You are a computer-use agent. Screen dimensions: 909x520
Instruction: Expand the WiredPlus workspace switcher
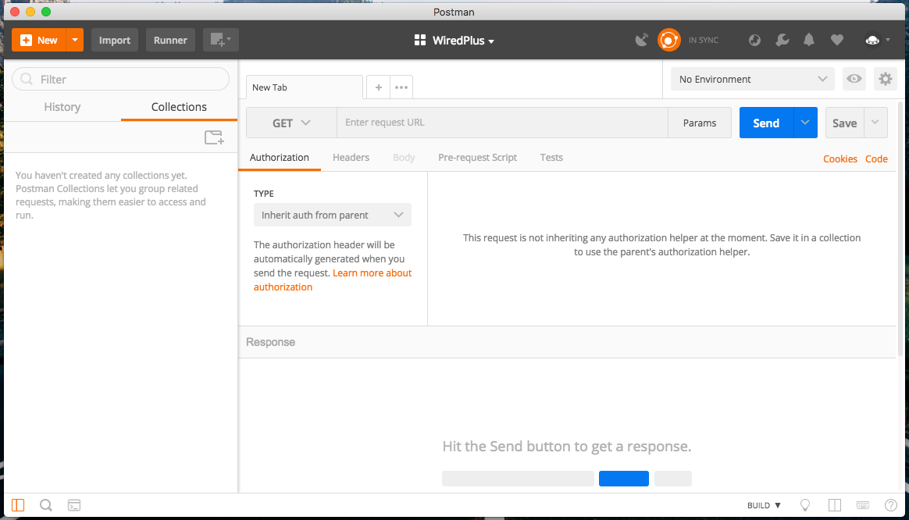(x=454, y=41)
